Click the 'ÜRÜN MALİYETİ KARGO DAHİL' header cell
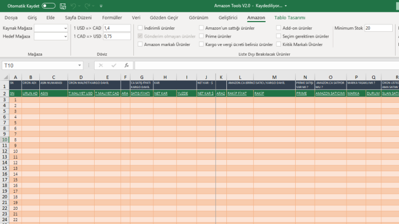The width and height of the screenshot is (399, 224). pos(94,85)
